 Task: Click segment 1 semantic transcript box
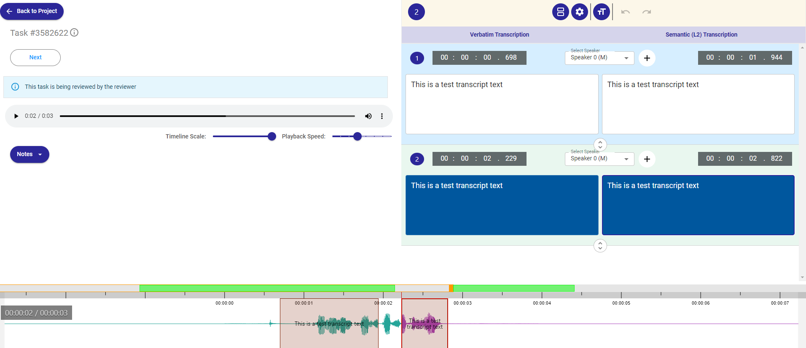(x=698, y=104)
